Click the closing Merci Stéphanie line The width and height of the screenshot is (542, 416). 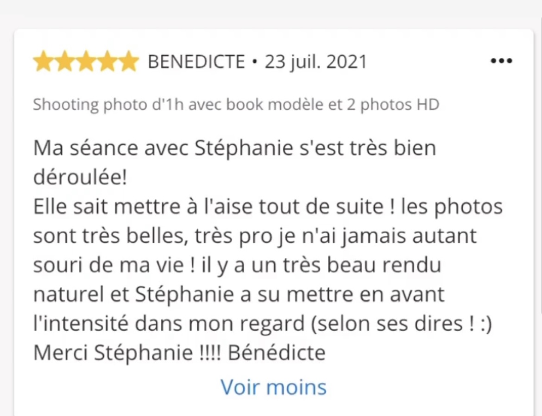(179, 353)
